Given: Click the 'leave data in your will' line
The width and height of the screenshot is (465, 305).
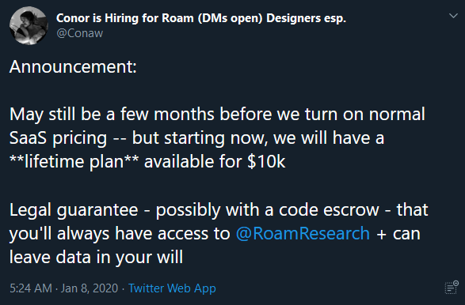Looking at the screenshot, I should [96, 257].
